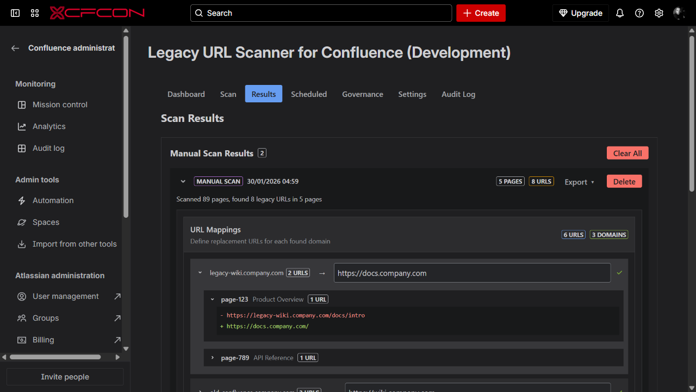Click the https://docs.company.com replacement URL field
The height and width of the screenshot is (392, 696).
pyautogui.click(x=472, y=273)
